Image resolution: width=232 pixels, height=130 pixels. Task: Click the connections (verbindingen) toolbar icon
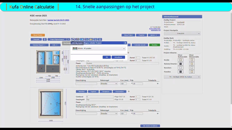coord(73,39)
